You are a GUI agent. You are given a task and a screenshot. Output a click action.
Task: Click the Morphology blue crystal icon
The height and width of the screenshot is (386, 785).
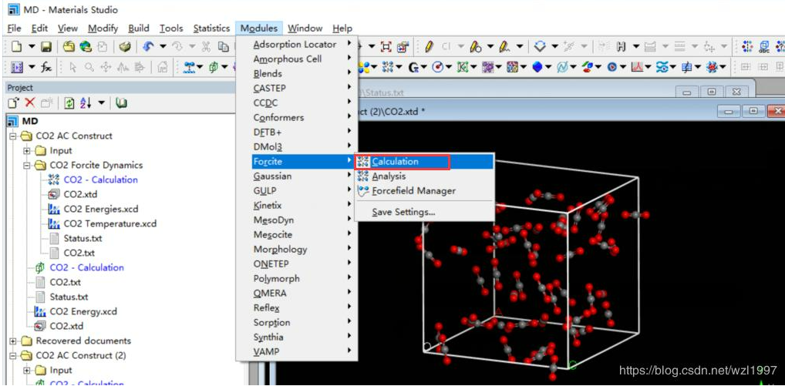click(537, 67)
